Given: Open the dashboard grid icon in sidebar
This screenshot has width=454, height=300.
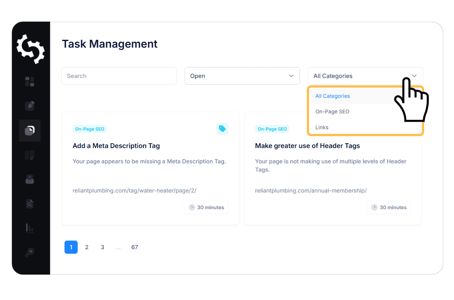Looking at the screenshot, I should click(30, 81).
